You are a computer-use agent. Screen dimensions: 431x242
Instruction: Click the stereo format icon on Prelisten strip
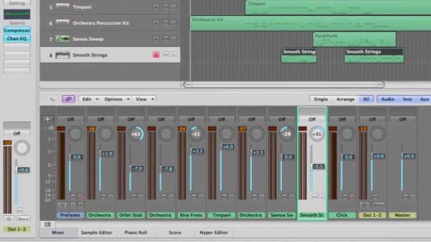pyautogui.click(x=62, y=204)
